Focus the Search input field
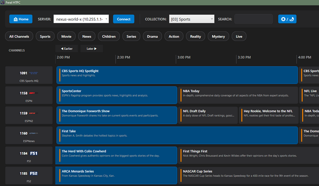 point(253,19)
